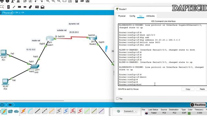This screenshot has width=207, height=116.
Task: Click the Router1 device on the workspace
Action: [x=50, y=38]
